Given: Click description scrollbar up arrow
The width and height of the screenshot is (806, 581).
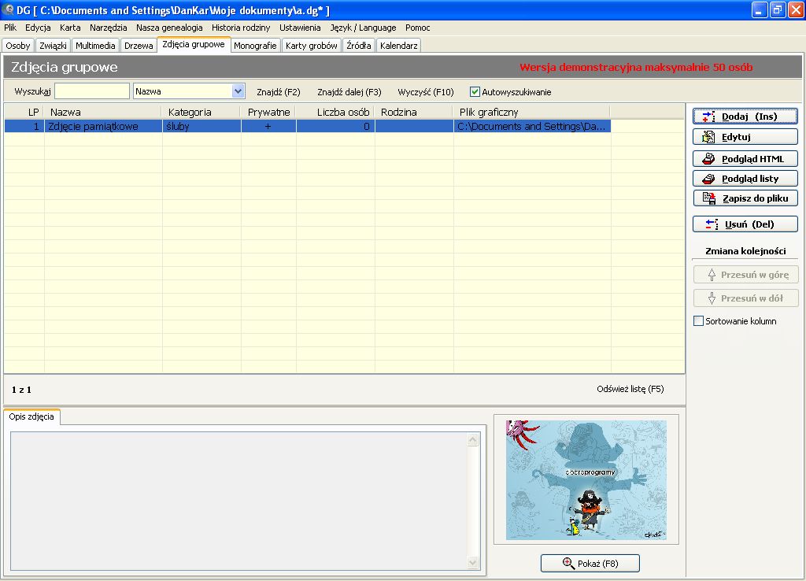Looking at the screenshot, I should click(473, 439).
